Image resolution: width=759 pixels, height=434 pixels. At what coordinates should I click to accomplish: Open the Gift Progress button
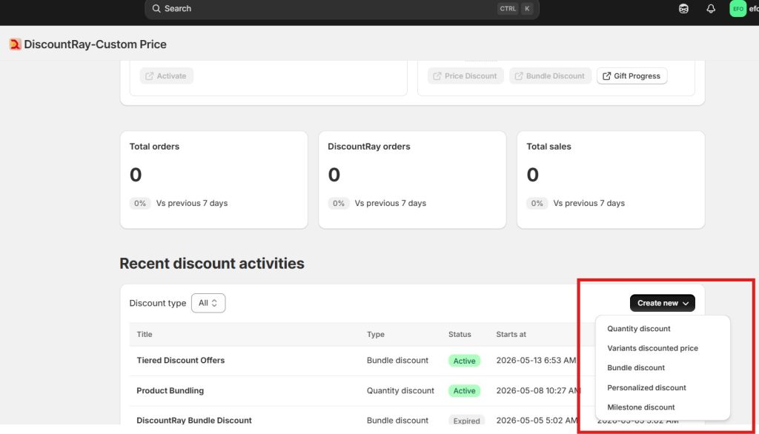632,76
